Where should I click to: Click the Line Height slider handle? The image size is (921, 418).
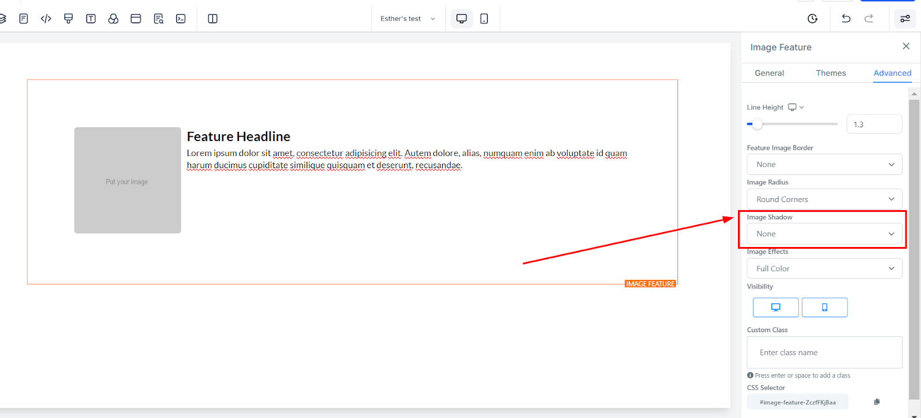pos(758,124)
